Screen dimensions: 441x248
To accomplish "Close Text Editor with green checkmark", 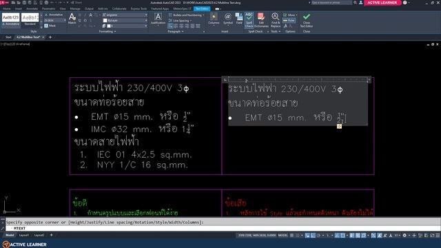I will click(306, 20).
